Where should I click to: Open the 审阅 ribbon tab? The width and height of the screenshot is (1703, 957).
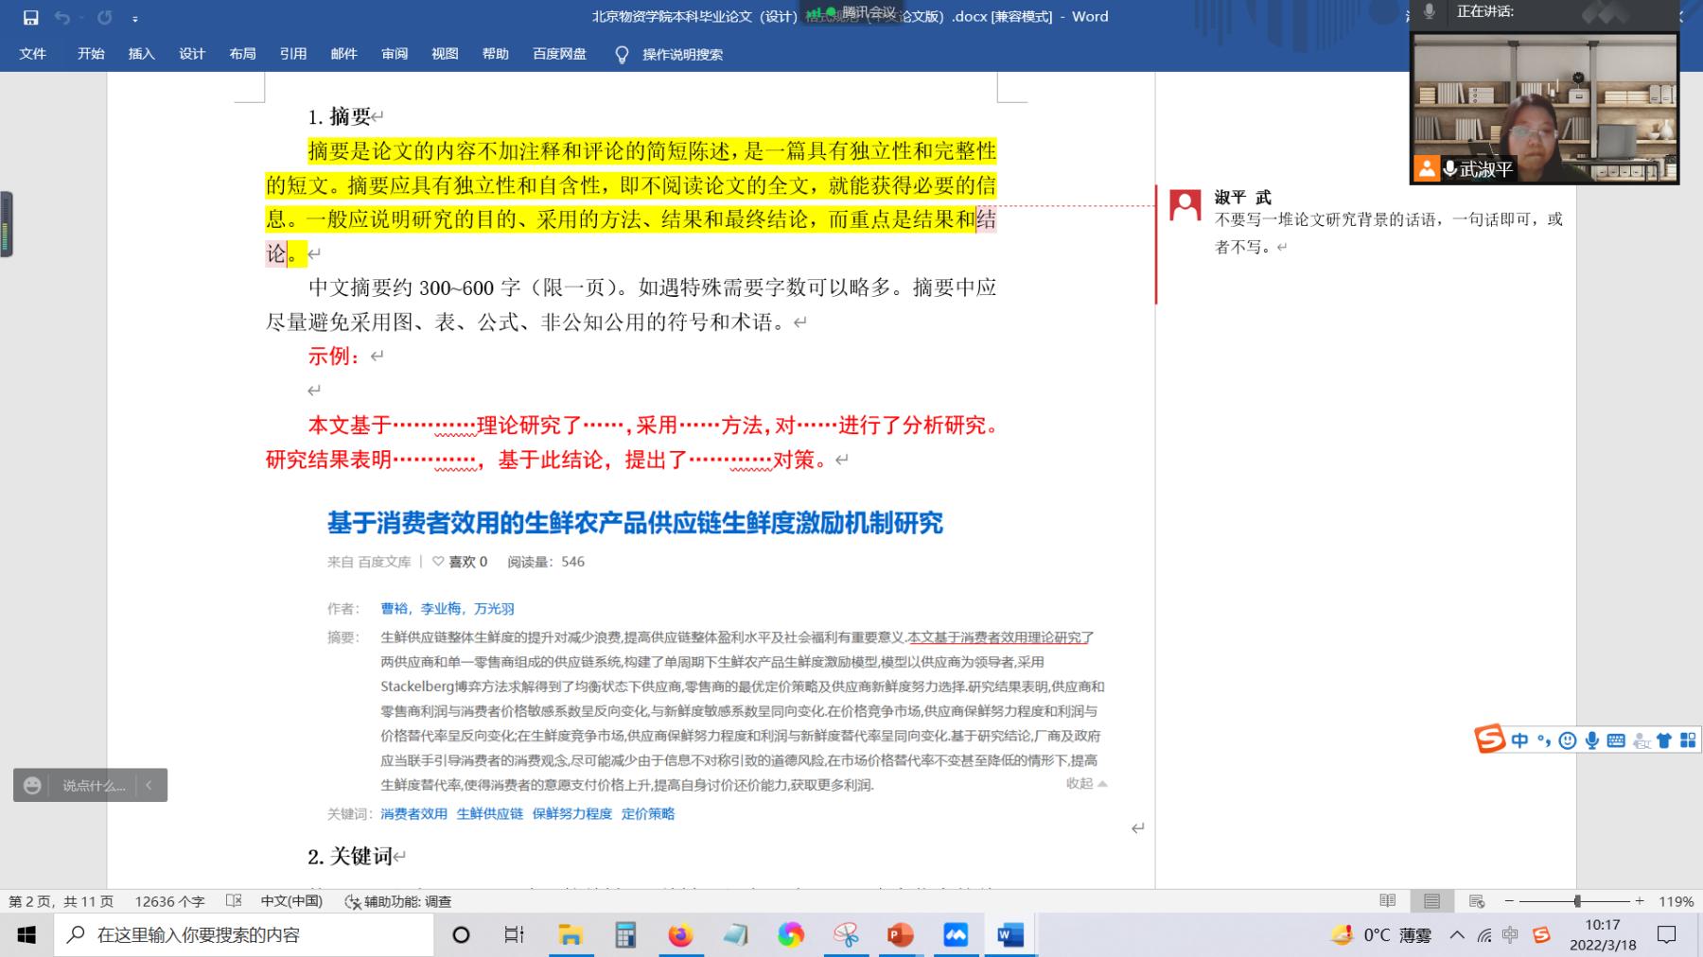(x=395, y=54)
